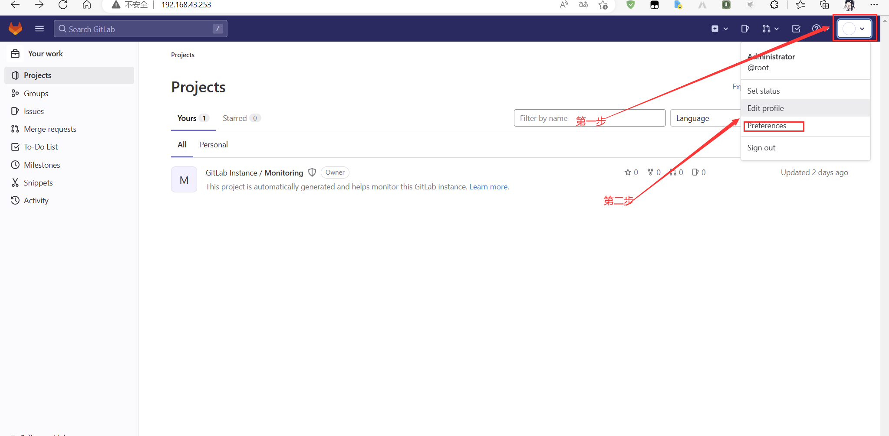Screen dimensions: 889x436
Task: Select Preferences from the user menu
Action: click(767, 126)
